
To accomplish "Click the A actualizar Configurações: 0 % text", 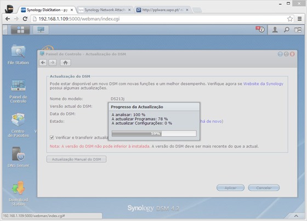I will coord(142,123).
